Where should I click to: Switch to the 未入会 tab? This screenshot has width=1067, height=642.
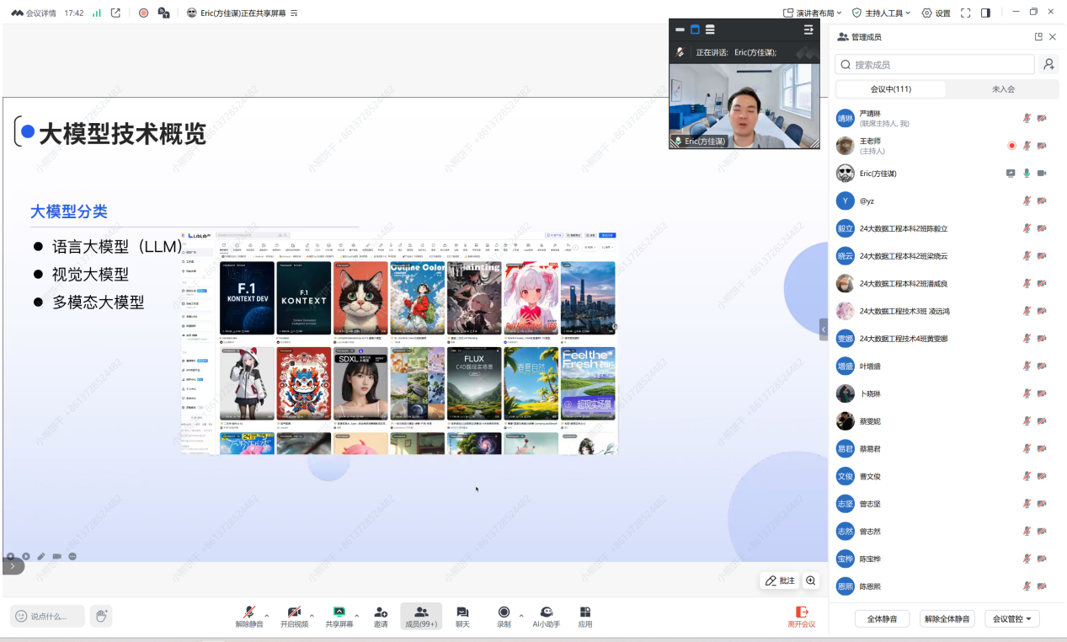click(1003, 89)
